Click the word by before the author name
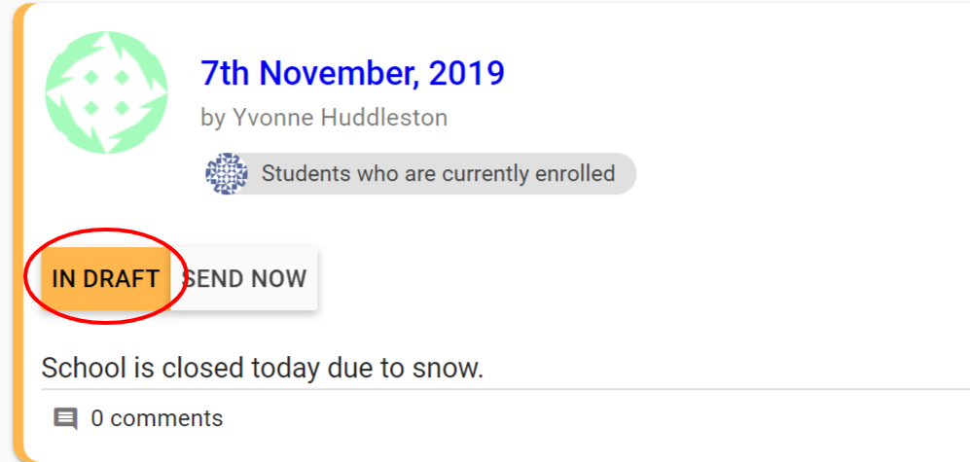The width and height of the screenshot is (970, 462). [x=213, y=118]
